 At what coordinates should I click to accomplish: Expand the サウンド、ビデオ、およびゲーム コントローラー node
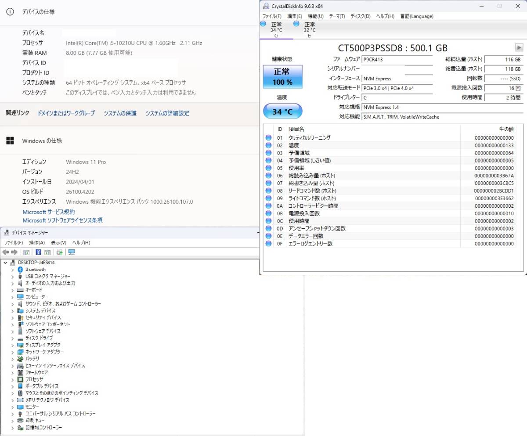(x=12, y=304)
